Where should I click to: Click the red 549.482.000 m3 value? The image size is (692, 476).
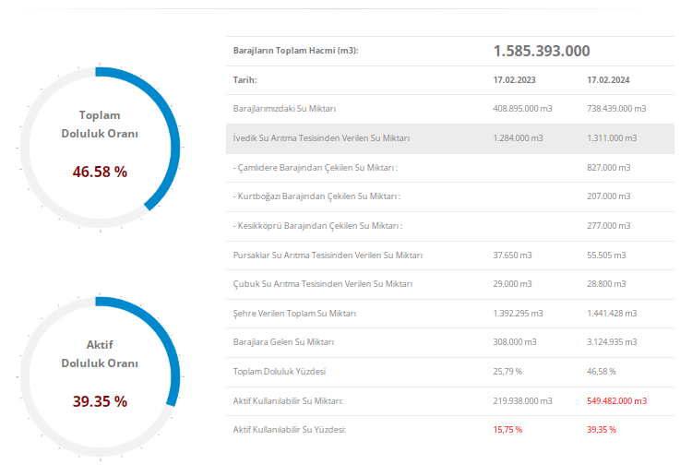coord(616,401)
